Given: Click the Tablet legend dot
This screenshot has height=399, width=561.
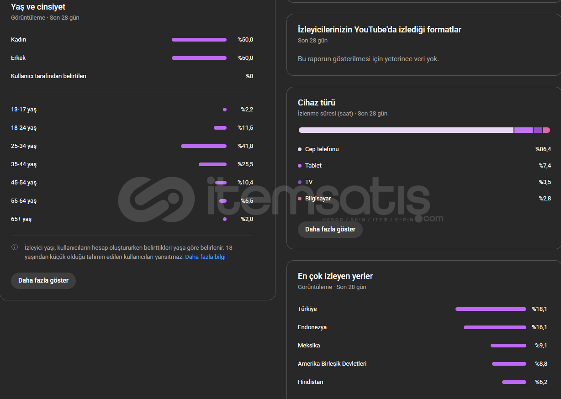Looking at the screenshot, I should tap(300, 166).
